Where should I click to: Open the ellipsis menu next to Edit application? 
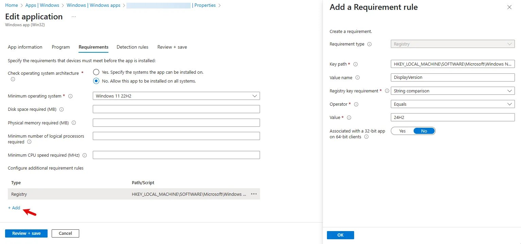(74, 17)
